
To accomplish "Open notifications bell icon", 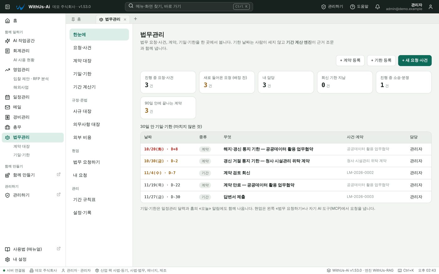I will [378, 7].
